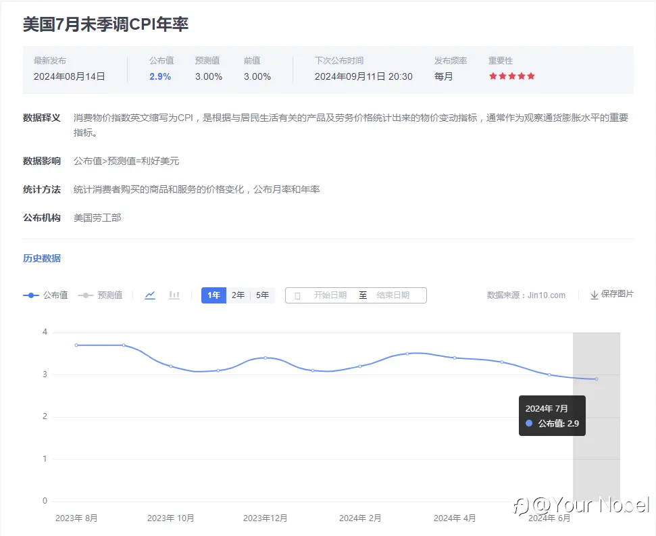Select the 2年 time range tab
This screenshot has width=656, height=536.
click(x=238, y=295)
